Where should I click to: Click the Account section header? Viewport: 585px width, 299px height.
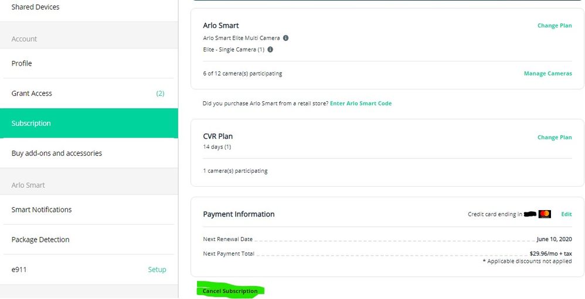(x=24, y=39)
